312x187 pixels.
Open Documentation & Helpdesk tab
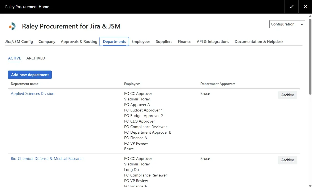(x=259, y=41)
